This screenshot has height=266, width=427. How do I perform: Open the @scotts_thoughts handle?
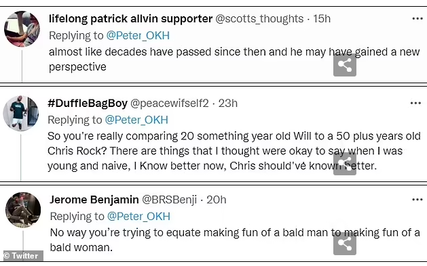tap(259, 19)
